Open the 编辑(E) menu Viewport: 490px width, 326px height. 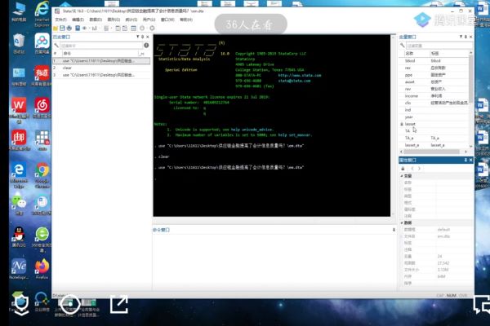[78, 20]
